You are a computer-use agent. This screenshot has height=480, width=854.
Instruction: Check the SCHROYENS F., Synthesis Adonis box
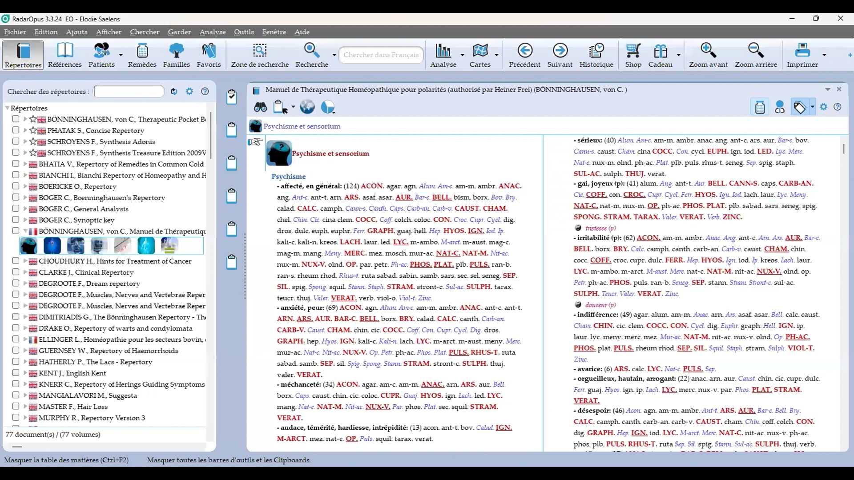coord(16,141)
